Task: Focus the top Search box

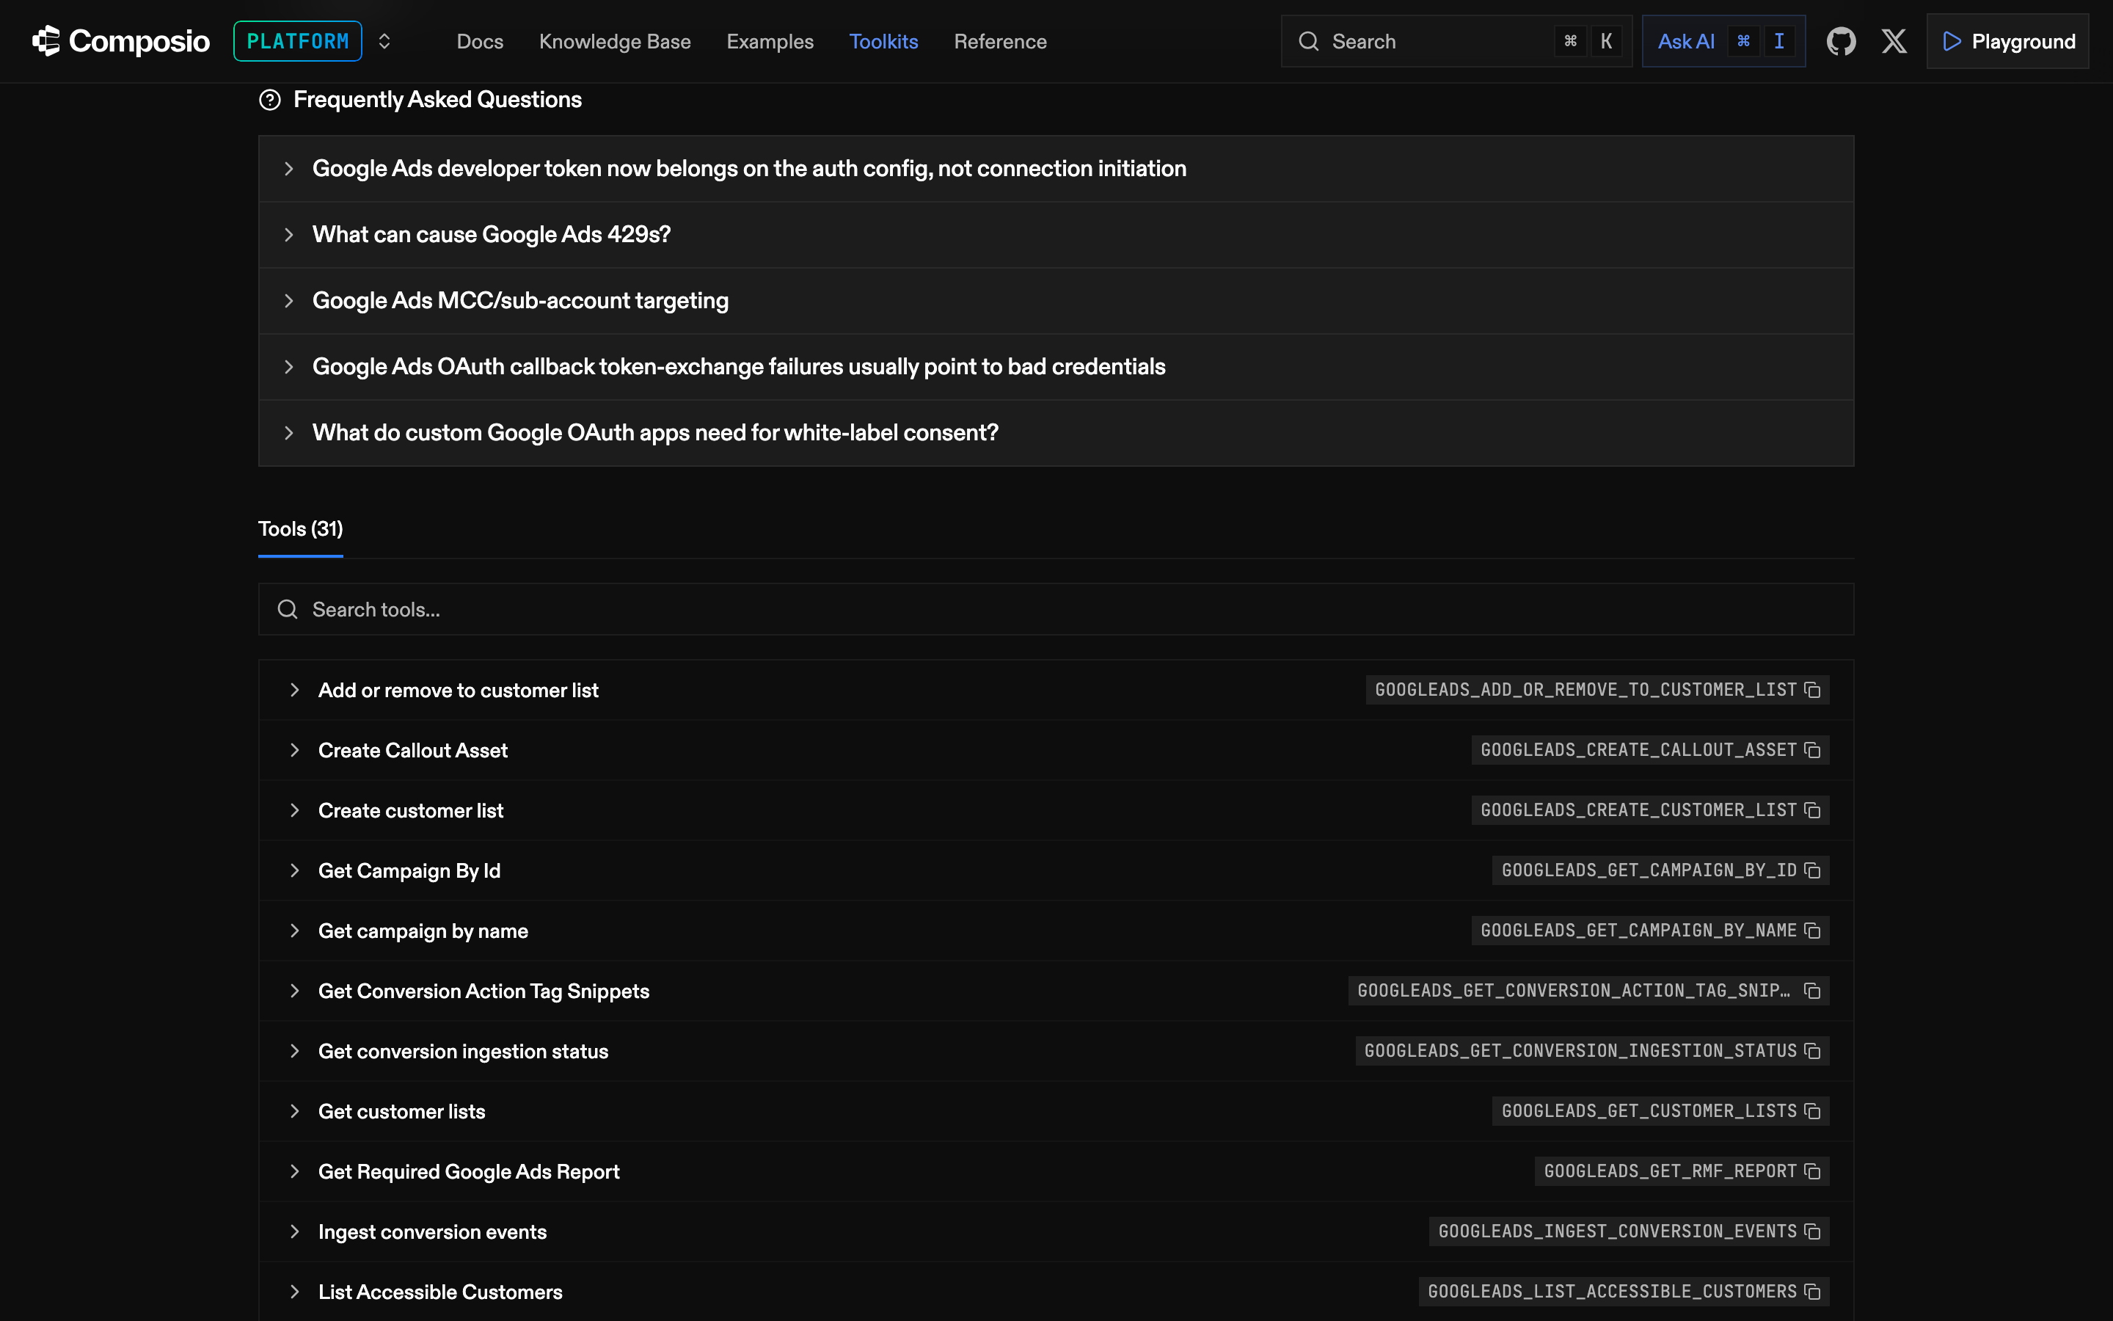Action: 1456,41
